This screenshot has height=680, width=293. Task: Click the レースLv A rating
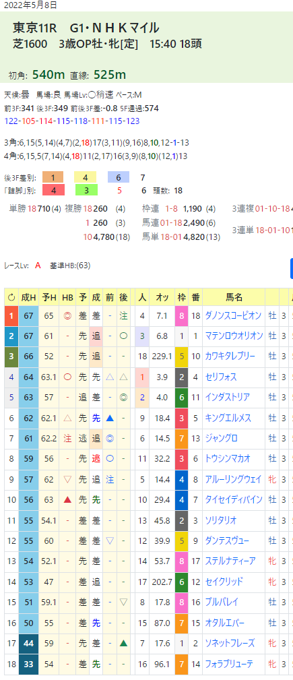coord(38,266)
